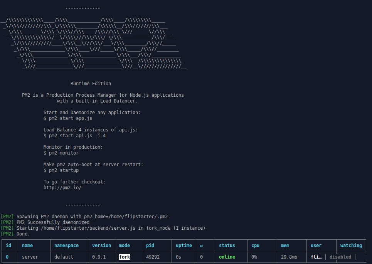The image size is (372, 264).
Task: Click the 'PM2 is a Production Process Manager' line
Action: click(x=103, y=95)
